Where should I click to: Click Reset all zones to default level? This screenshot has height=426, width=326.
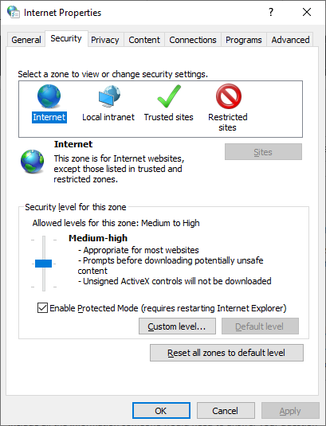point(226,353)
